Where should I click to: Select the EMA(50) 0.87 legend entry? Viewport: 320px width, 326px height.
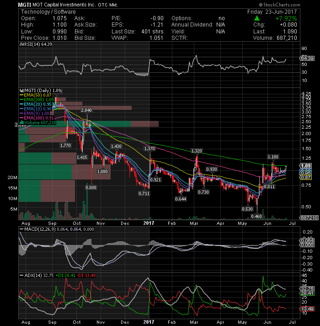click(x=36, y=95)
